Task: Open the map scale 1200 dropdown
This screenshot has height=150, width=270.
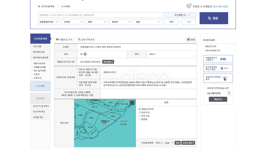Action: pos(169,143)
